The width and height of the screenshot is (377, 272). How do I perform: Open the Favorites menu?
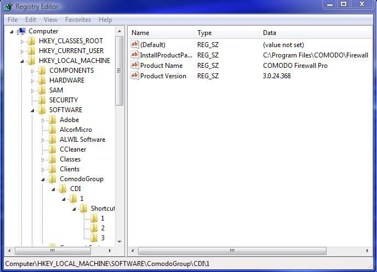[x=78, y=20]
